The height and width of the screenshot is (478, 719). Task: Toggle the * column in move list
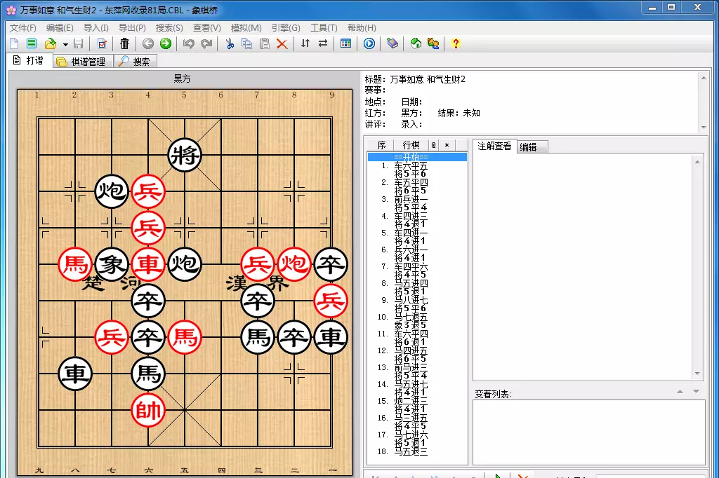[447, 144]
